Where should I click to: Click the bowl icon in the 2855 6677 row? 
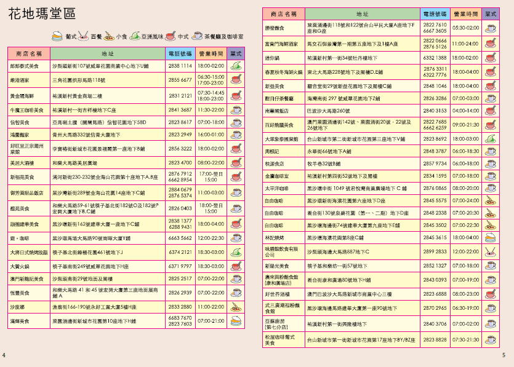[x=236, y=80]
